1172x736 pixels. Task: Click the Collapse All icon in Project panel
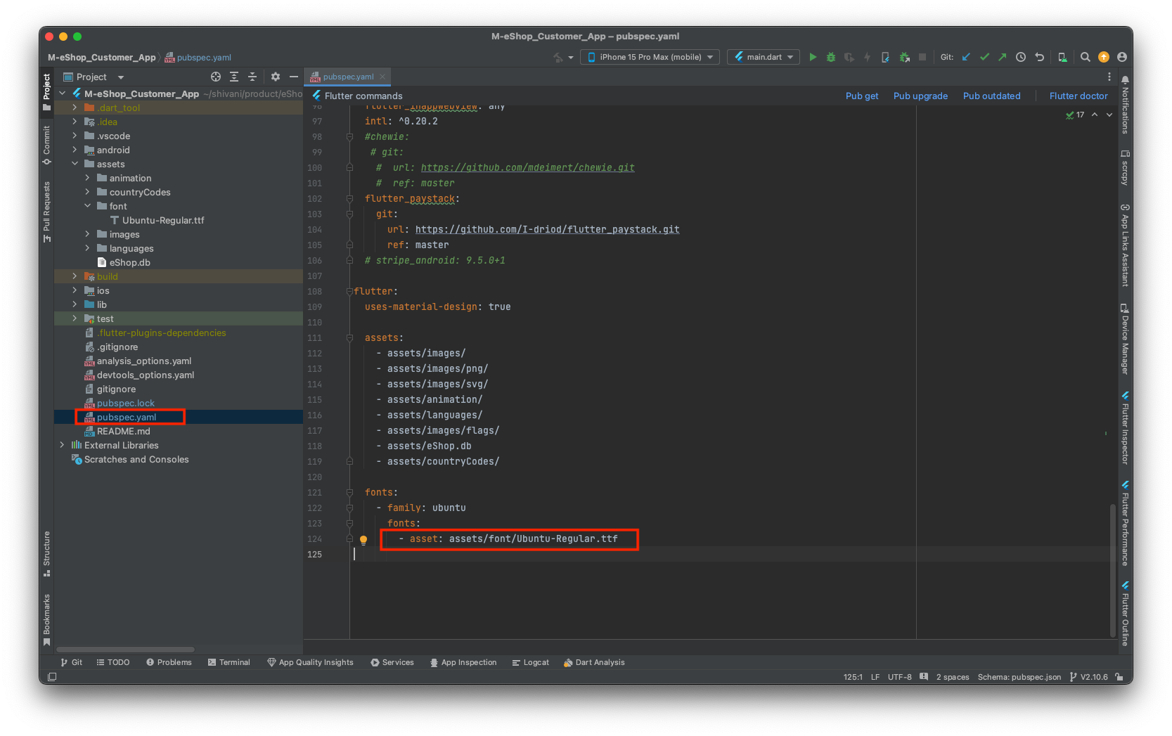(252, 77)
